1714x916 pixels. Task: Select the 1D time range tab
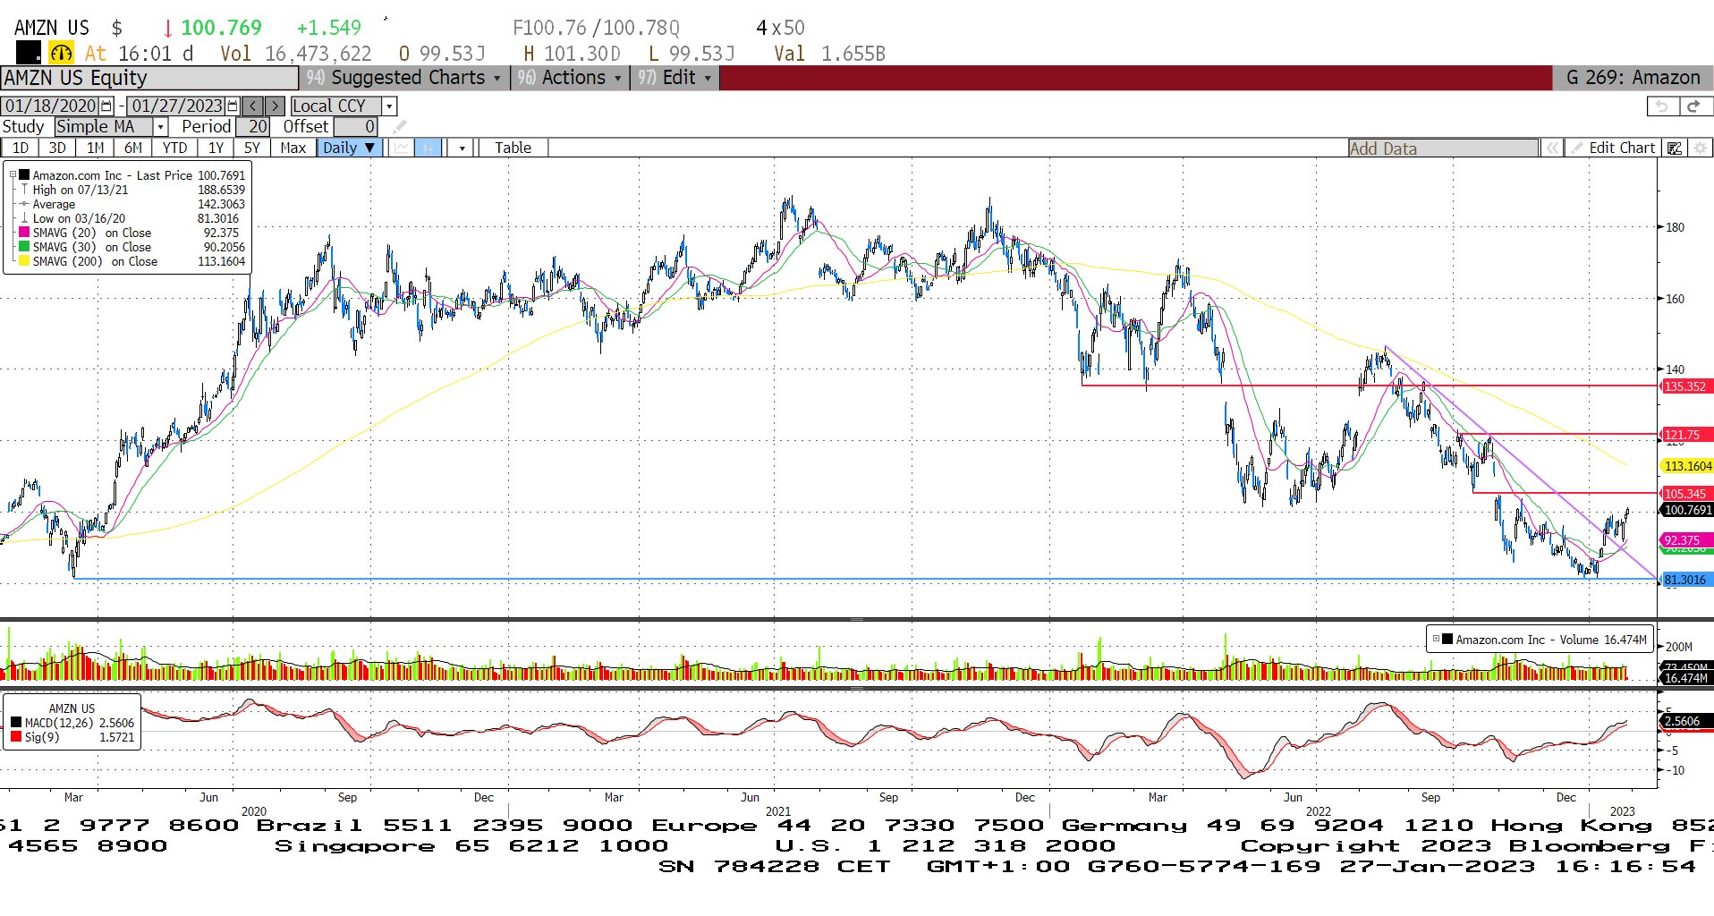pos(20,148)
